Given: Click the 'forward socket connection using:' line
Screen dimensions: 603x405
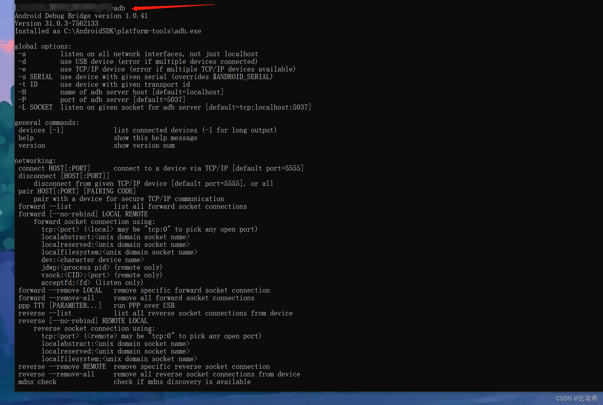Looking at the screenshot, I should pyautogui.click(x=94, y=222).
